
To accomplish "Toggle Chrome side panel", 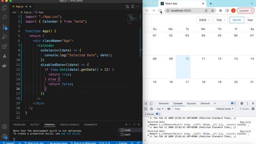I will pos(227,11).
